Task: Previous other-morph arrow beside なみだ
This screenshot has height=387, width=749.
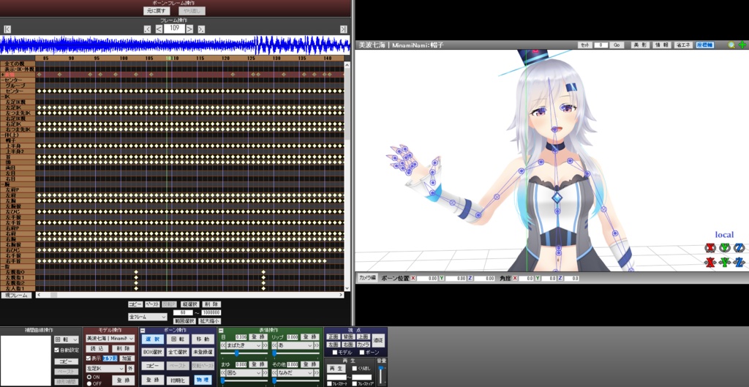Action: point(274,372)
